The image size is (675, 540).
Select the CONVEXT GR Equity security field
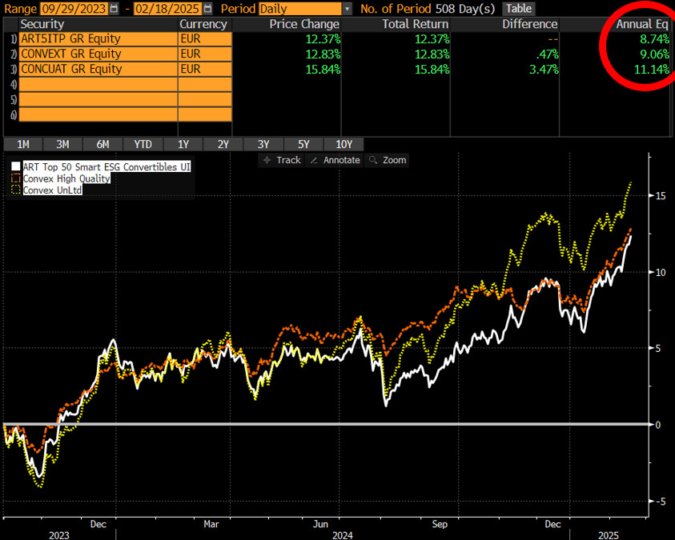(x=98, y=54)
